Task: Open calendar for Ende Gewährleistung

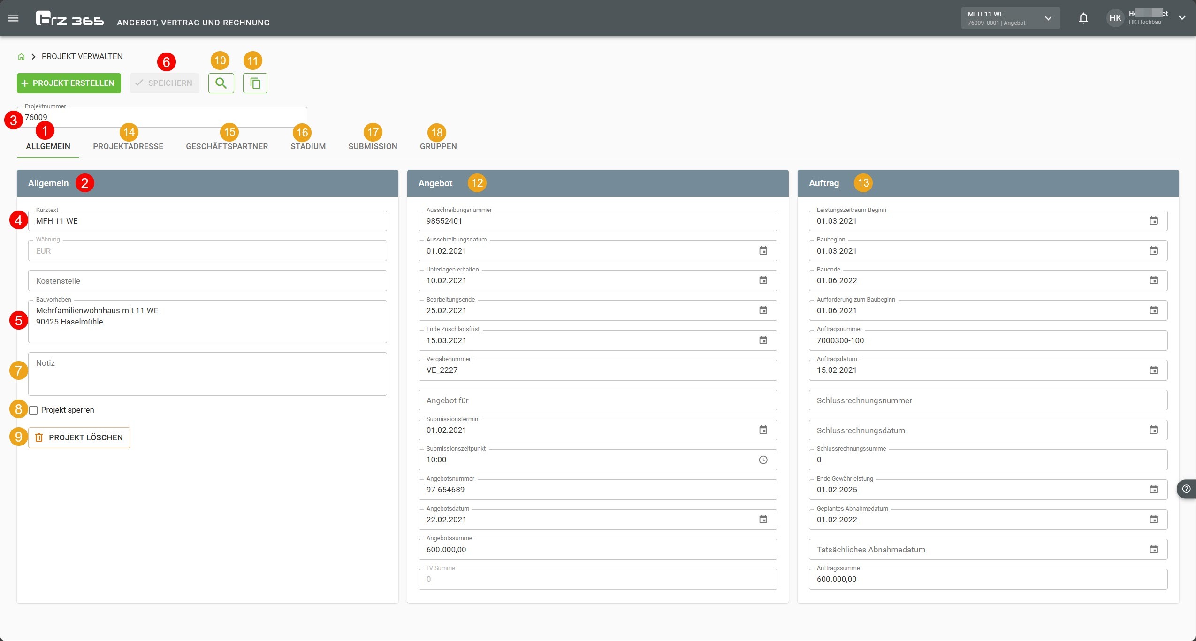Action: (1154, 490)
